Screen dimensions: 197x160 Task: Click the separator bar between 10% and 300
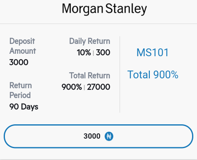coord(94,53)
